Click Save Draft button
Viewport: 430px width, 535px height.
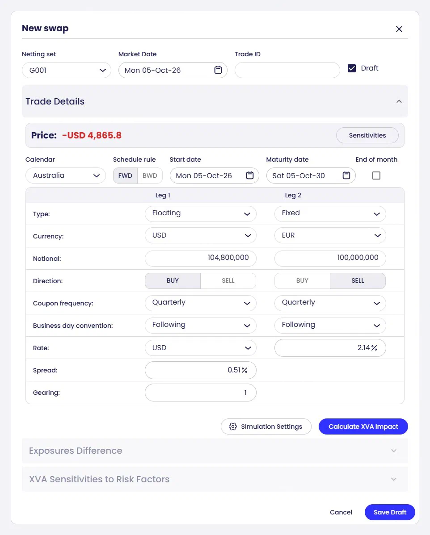click(x=390, y=512)
